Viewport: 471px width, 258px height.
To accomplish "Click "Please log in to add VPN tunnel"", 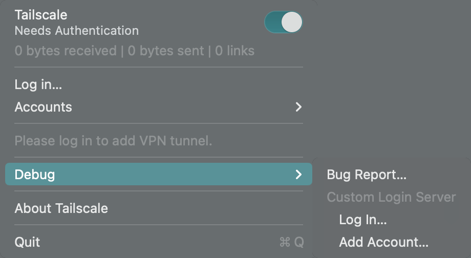I will coord(113,141).
